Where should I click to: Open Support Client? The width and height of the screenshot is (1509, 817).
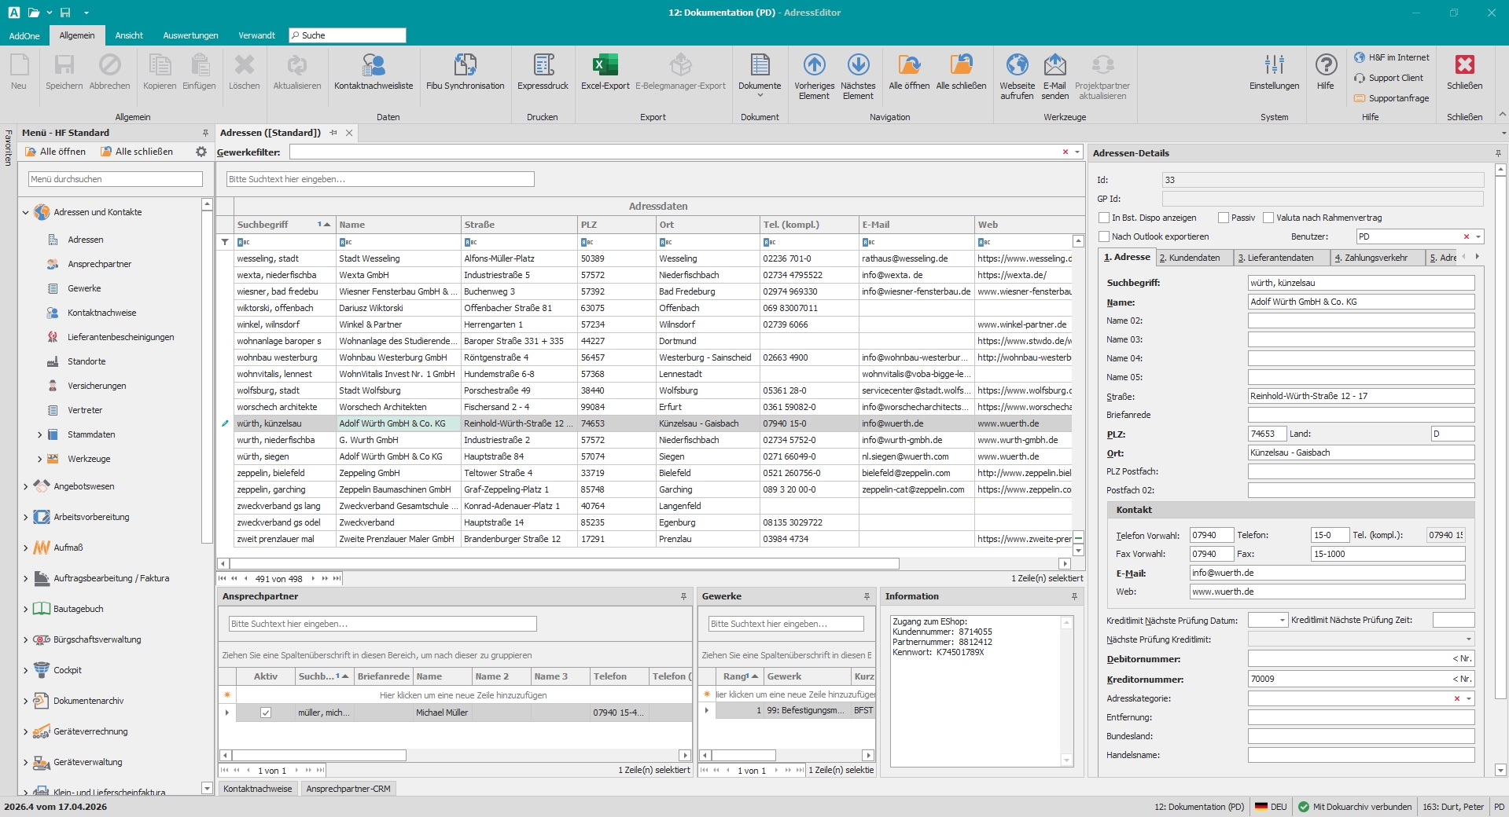[x=1389, y=78]
